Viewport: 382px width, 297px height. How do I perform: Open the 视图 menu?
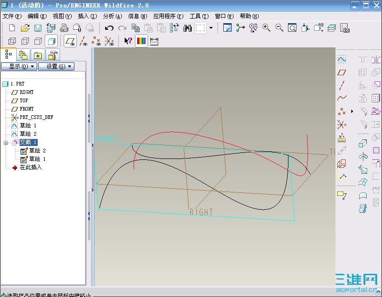62,16
